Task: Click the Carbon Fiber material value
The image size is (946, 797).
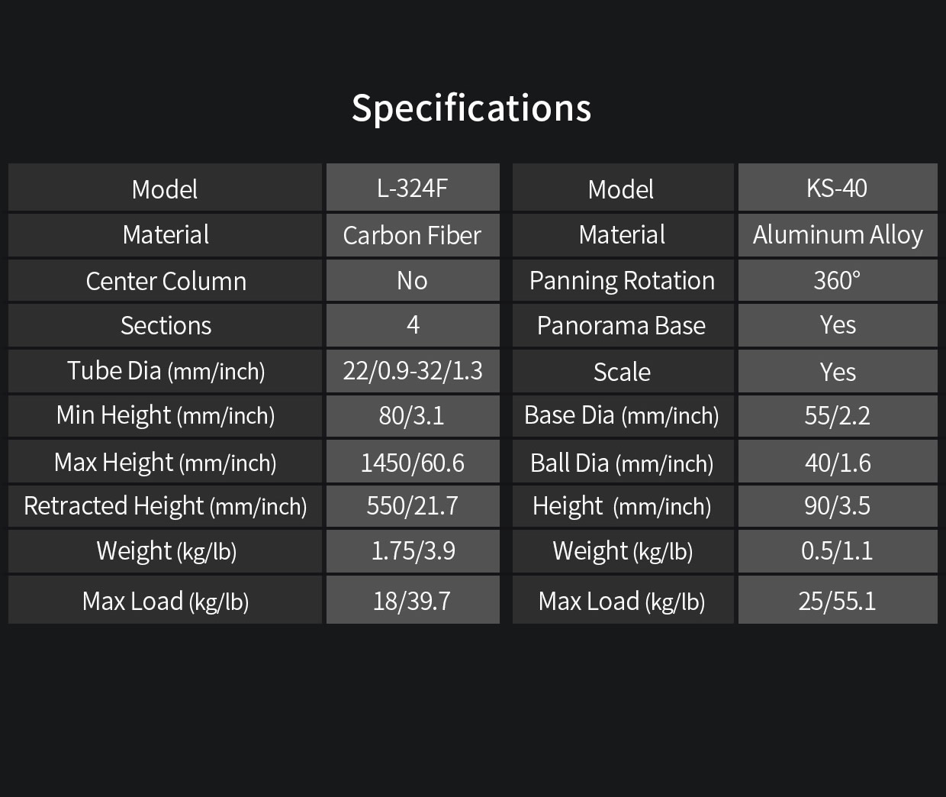Action: click(413, 235)
